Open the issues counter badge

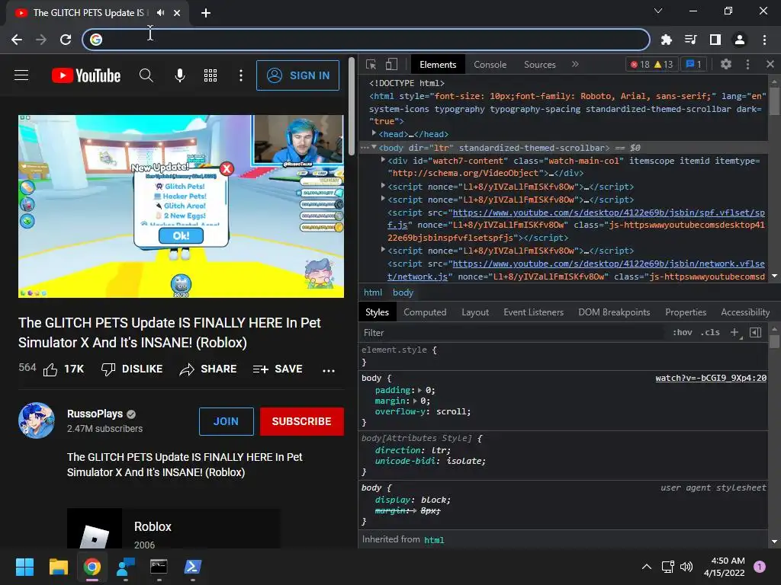(693, 64)
